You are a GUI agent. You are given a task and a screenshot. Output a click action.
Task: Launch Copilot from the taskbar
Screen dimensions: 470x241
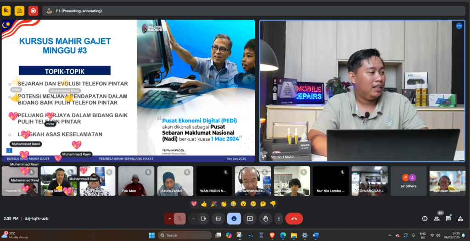pyautogui.click(x=229, y=236)
